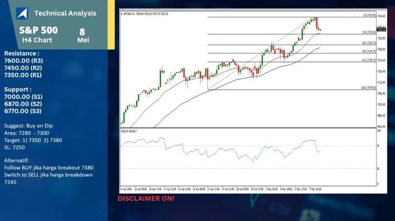Select resistance level '7450.00 (R2)'
This screenshot has width=395, height=221.
click(x=23, y=68)
